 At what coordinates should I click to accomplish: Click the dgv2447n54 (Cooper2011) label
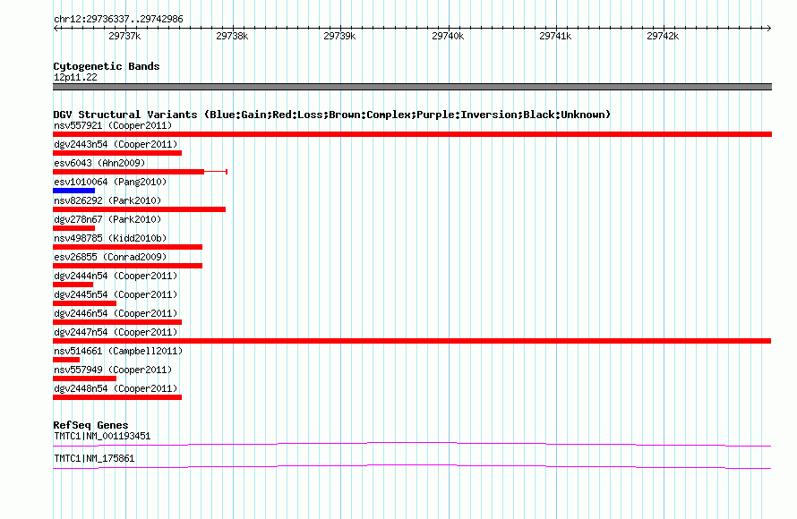[116, 332]
